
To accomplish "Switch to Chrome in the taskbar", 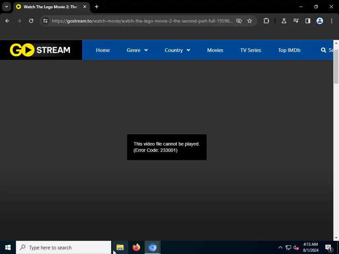I will pyautogui.click(x=152, y=247).
